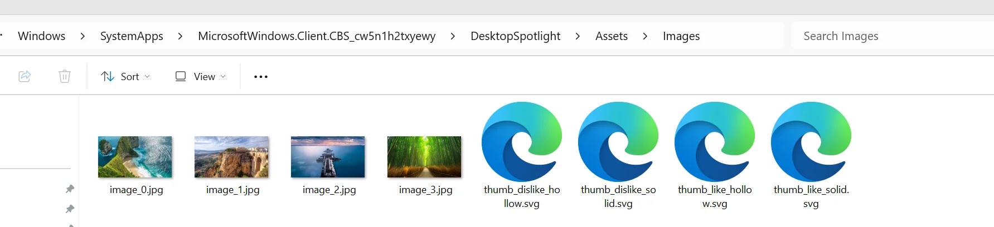Viewport: 994px width, 227px height.
Task: Click the Share icon in the toolbar
Action: pyautogui.click(x=25, y=76)
